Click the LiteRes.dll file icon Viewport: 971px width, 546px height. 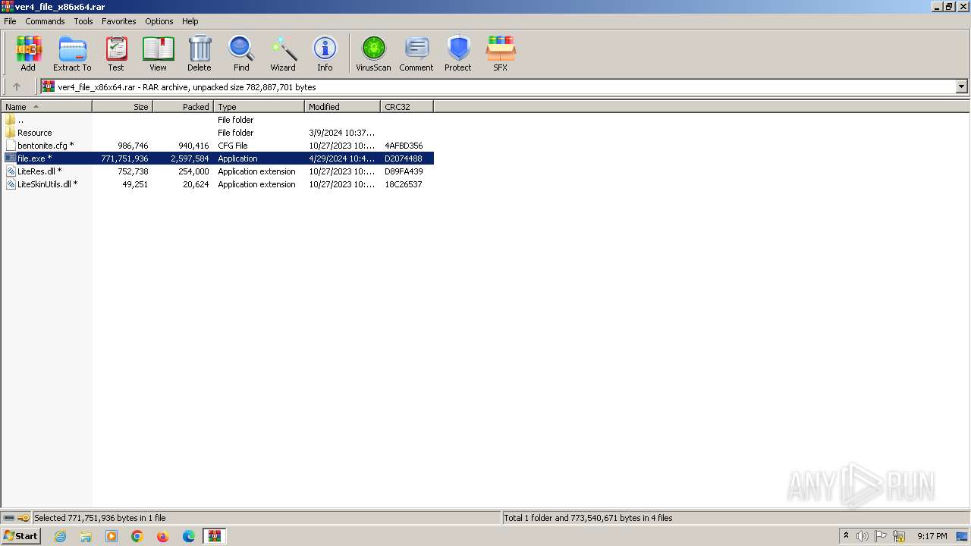[11, 171]
